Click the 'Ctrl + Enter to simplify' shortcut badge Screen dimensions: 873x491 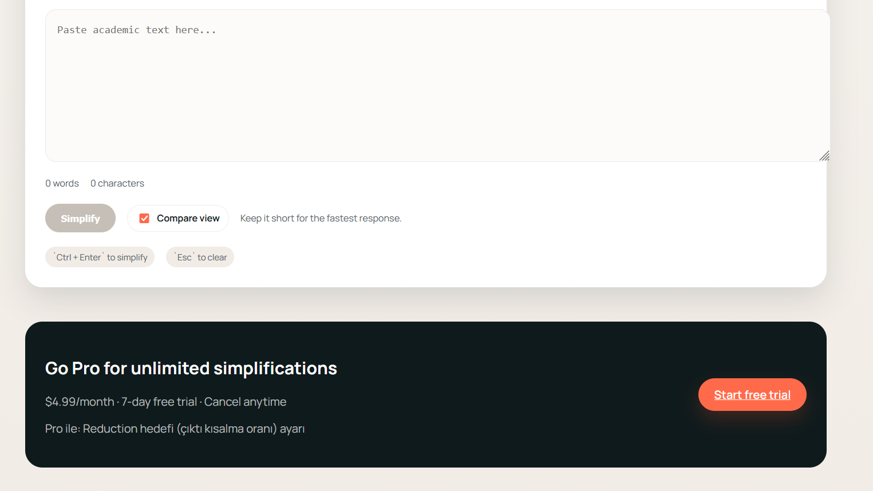[100, 257]
